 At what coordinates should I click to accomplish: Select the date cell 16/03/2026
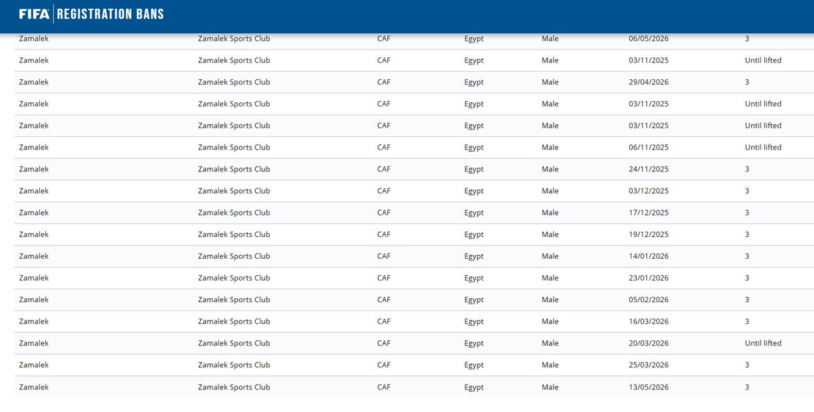pos(648,321)
